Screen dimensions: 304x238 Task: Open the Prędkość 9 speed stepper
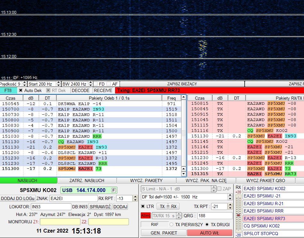[x=24, y=84]
